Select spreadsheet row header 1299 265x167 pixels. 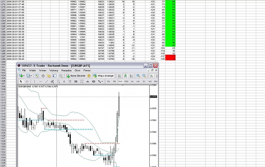pyautogui.click(x=3, y=62)
